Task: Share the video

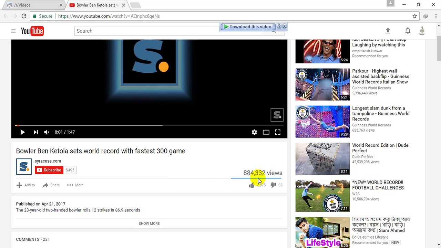Action: point(51,185)
